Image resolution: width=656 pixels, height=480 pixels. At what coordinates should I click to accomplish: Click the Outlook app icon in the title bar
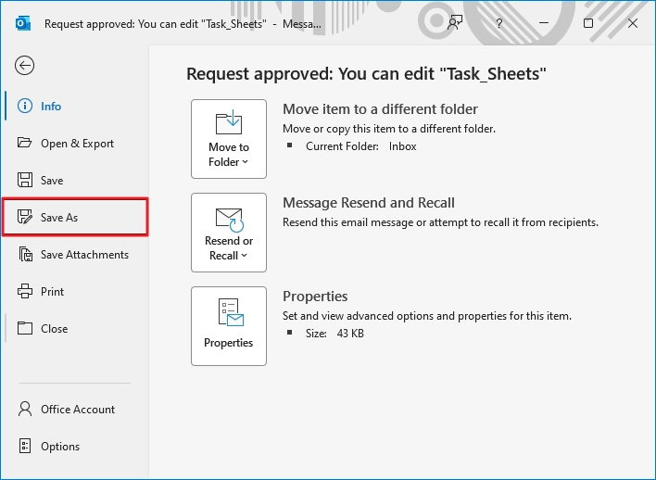(x=23, y=23)
